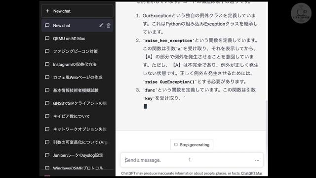Click chat bubble icon beside ネットワークオプション失敗
This screenshot has width=316, height=178.
pyautogui.click(x=47, y=129)
